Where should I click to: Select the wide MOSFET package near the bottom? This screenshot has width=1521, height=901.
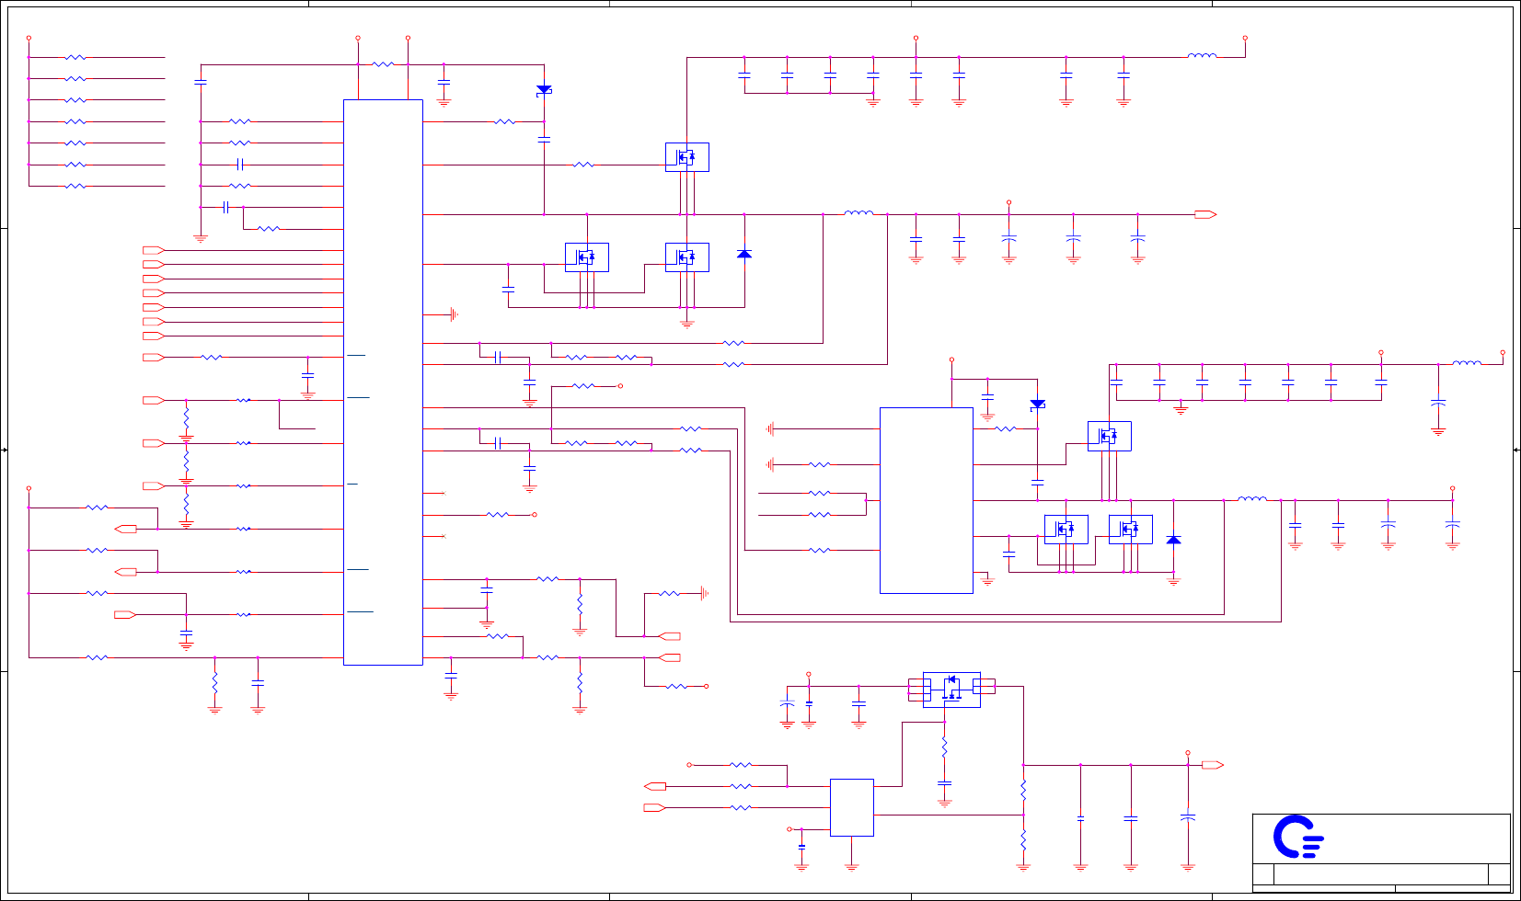tap(951, 689)
